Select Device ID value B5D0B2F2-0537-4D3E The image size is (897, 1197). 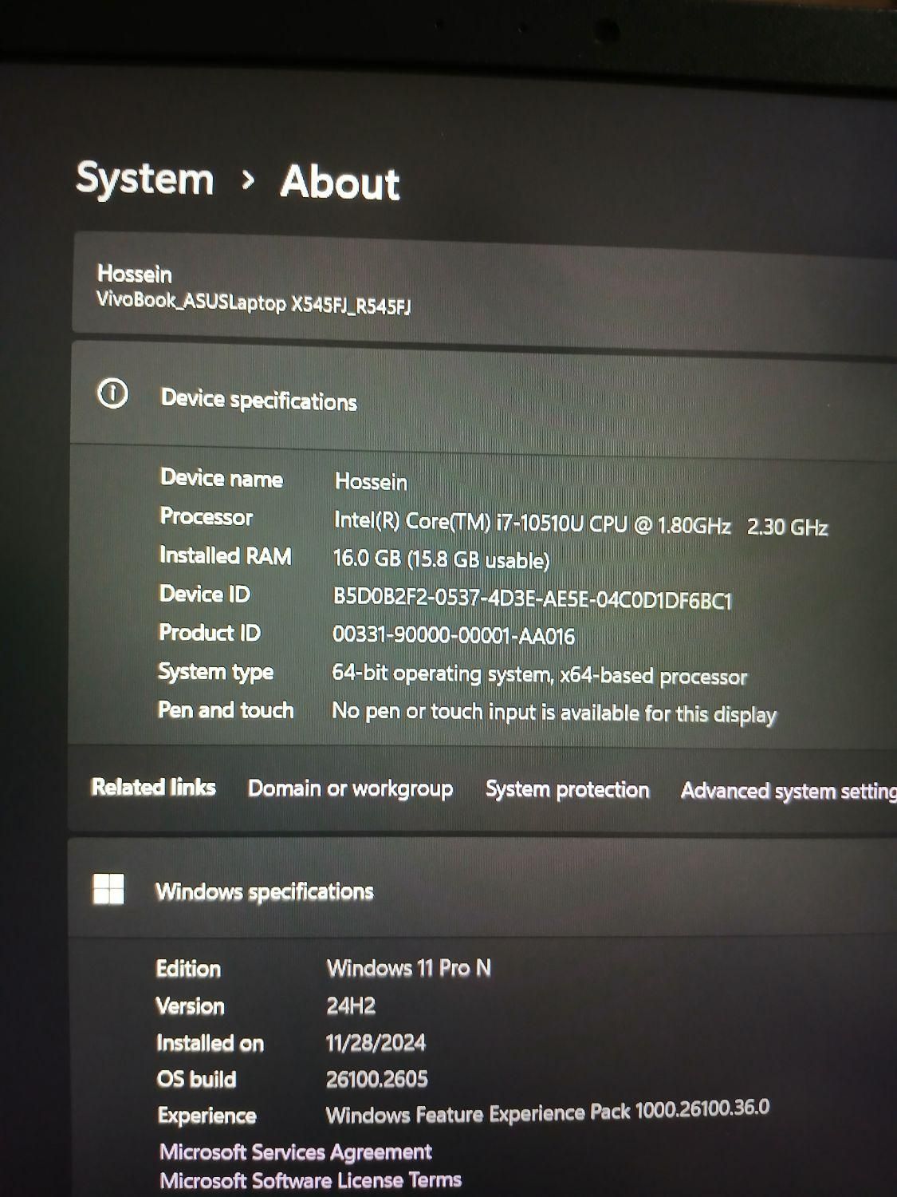[532, 598]
